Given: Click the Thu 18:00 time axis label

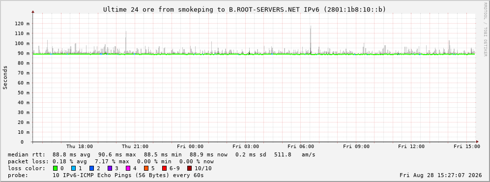Looking at the screenshot, I should click(80, 147).
